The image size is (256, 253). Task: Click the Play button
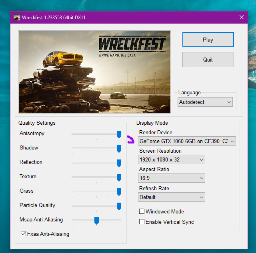(x=208, y=40)
